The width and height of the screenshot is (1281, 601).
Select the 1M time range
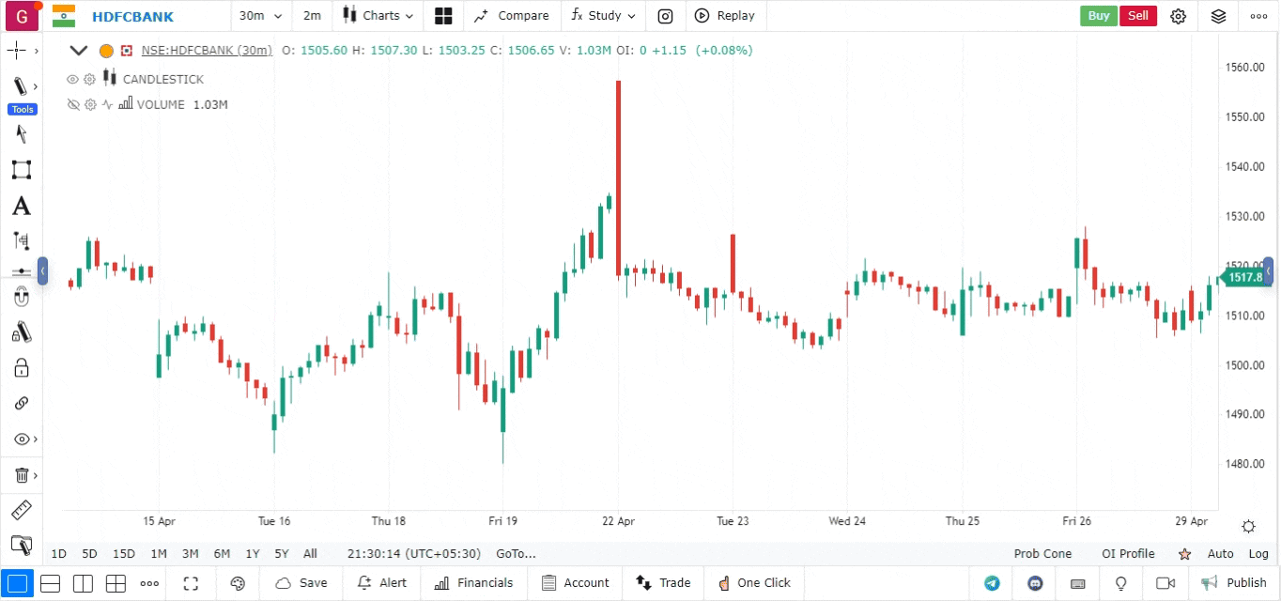tap(159, 554)
